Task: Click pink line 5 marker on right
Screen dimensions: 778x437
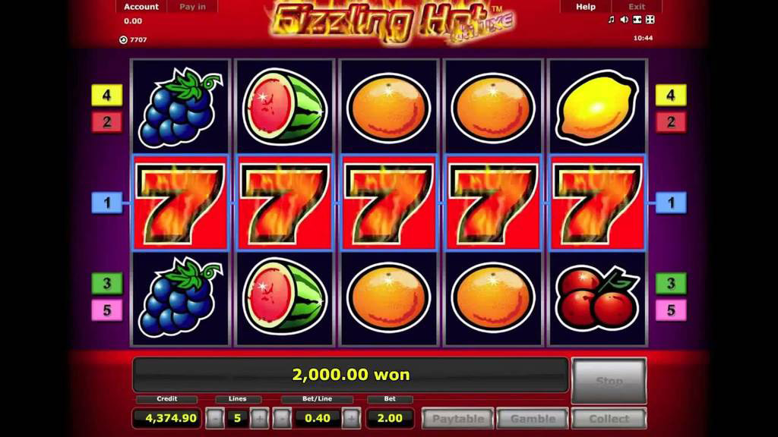Action: tap(671, 310)
